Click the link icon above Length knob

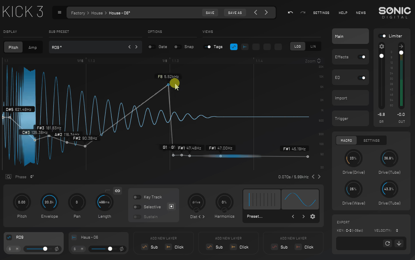coord(117,191)
